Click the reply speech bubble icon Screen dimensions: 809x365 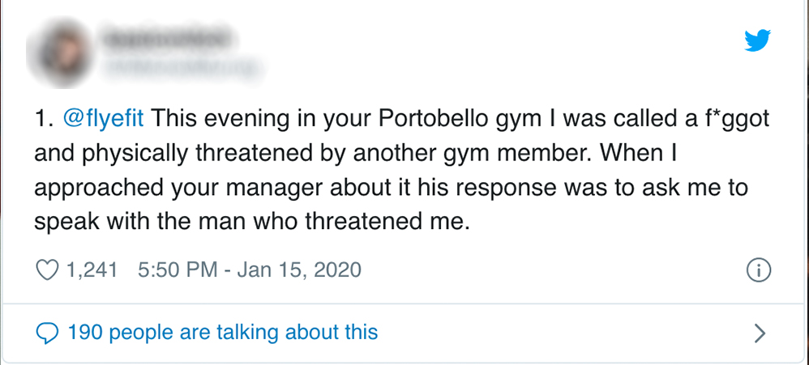tap(49, 332)
